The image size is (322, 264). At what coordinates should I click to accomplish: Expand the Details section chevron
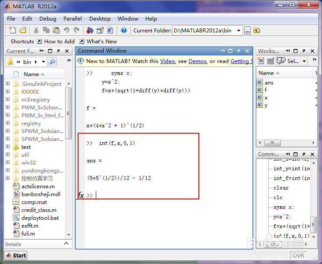[x=66, y=243]
